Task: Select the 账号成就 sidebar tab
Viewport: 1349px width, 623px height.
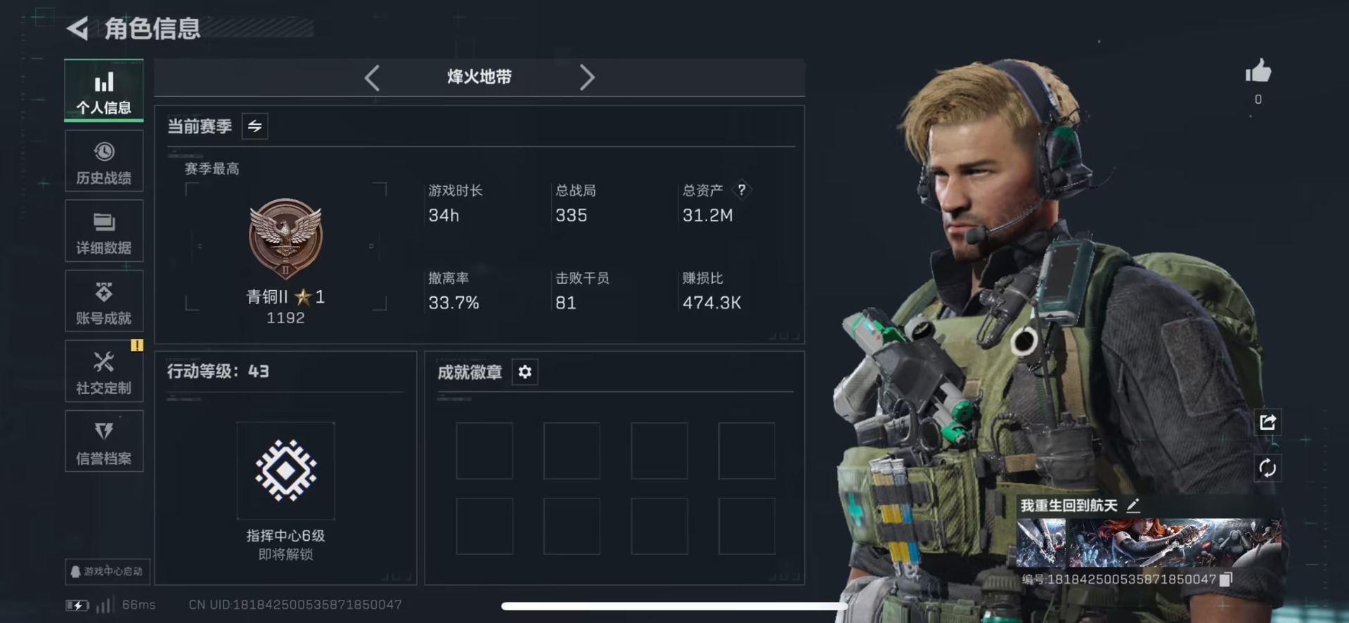Action: click(104, 301)
